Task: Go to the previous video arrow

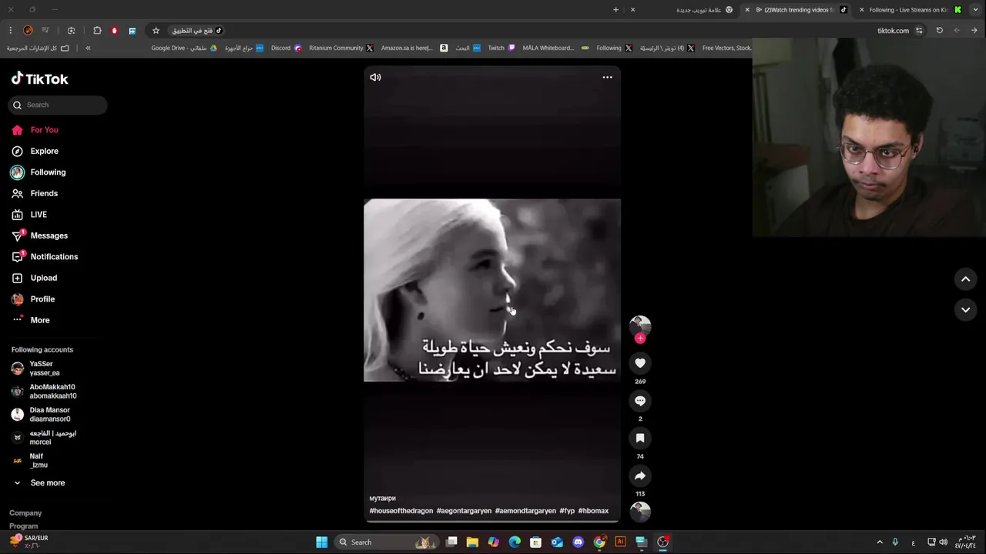Action: point(965,279)
